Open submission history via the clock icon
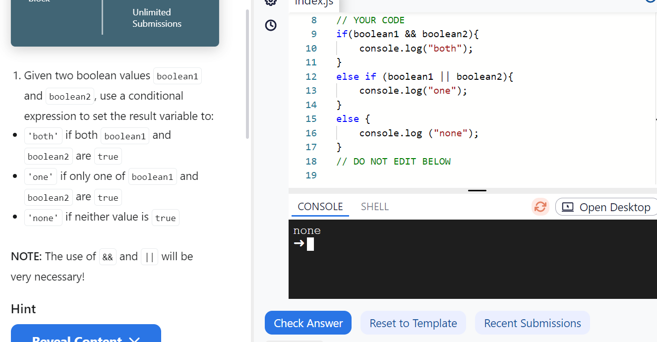 pyautogui.click(x=270, y=25)
